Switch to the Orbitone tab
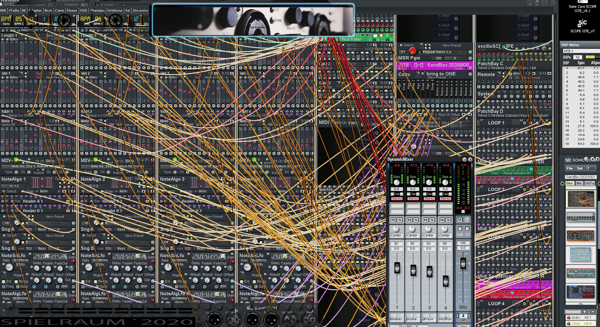 point(115,10)
